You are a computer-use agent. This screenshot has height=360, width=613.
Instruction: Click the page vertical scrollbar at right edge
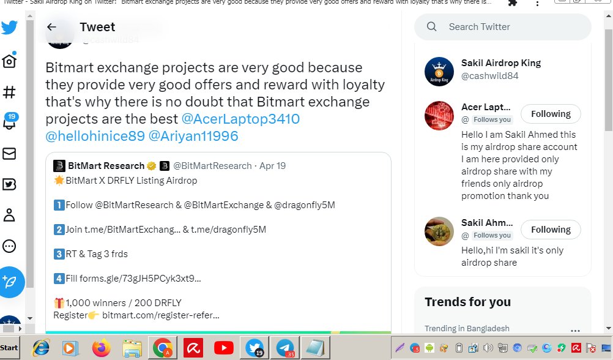(x=608, y=80)
